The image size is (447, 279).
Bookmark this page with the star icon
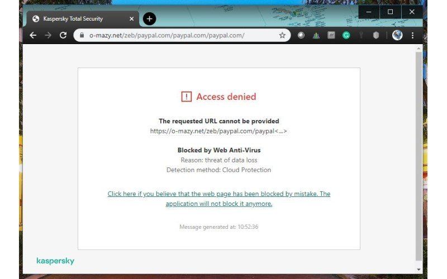pyautogui.click(x=282, y=35)
